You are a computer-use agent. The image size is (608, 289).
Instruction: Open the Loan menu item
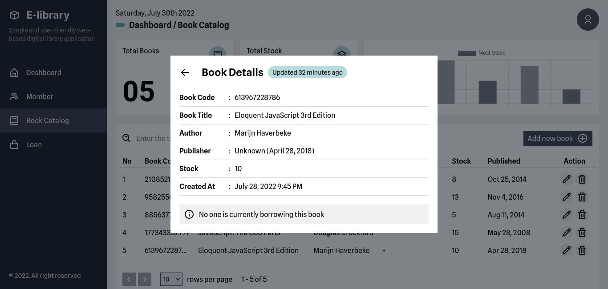click(34, 144)
